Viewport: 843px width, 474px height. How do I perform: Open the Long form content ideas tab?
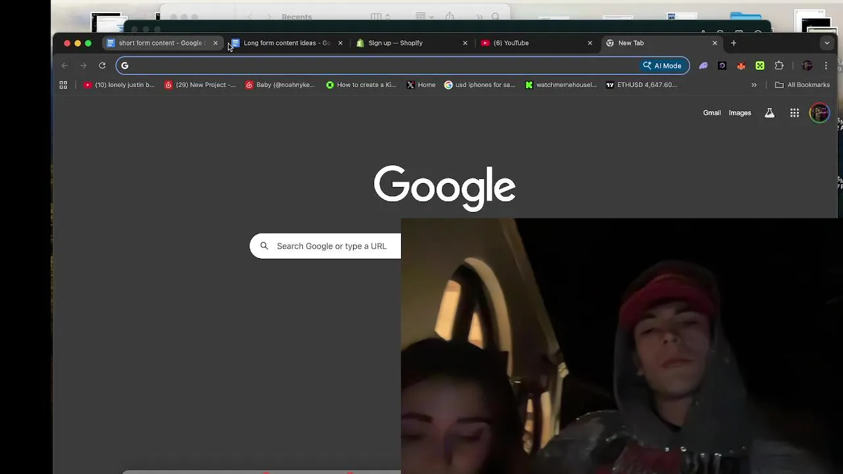[x=286, y=43]
